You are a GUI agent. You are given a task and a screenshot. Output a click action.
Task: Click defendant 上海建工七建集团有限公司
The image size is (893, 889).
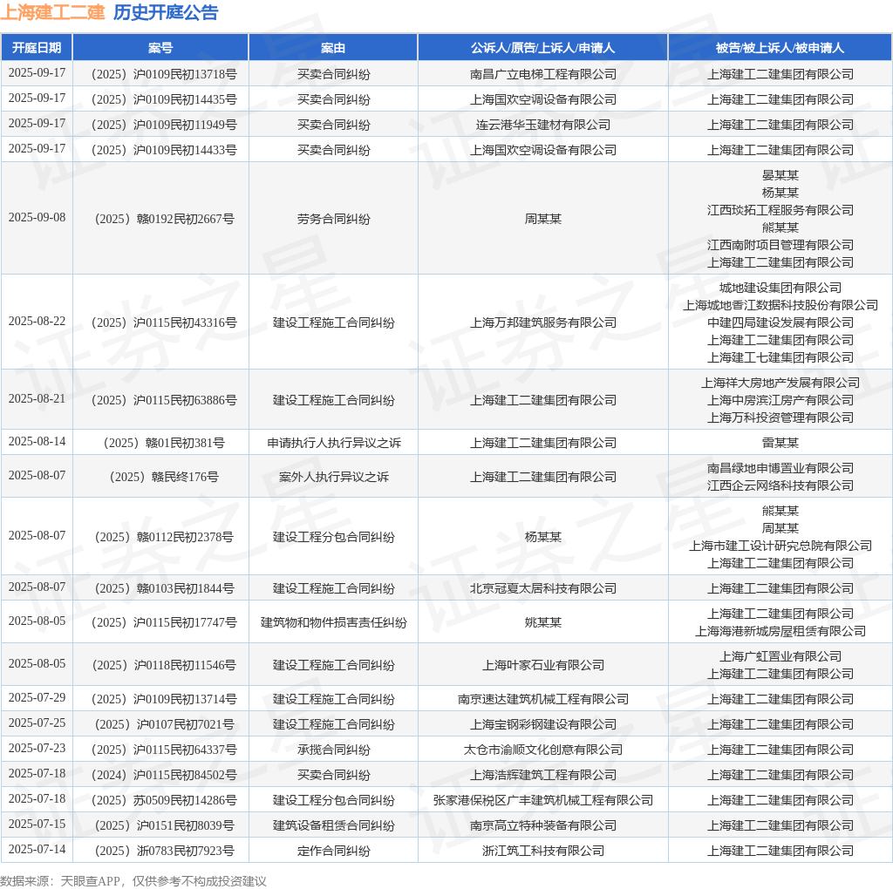click(781, 357)
